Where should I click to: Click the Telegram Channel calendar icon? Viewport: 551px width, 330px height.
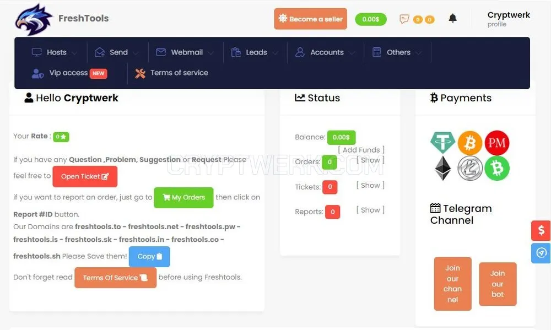[435, 208]
